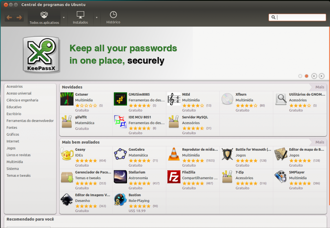Viewport: 330px width, 228px height.
Task: Browse the Gráficos category
Action: 13,134
